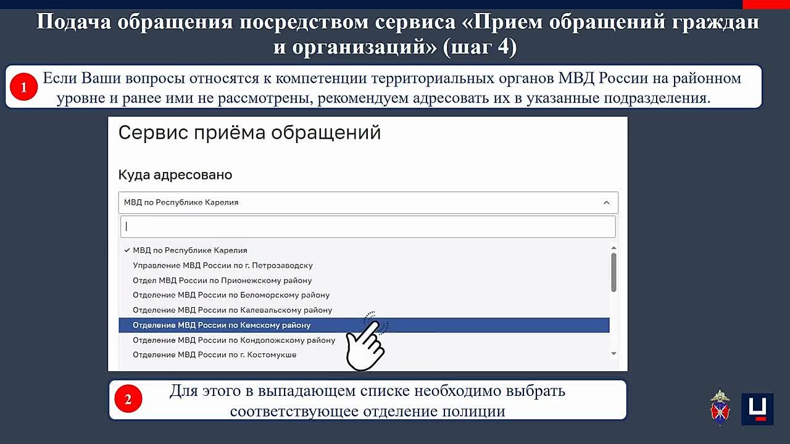790x444 pixels.
Task: Click the «Сервис приёма обращений» heading
Action: pyautogui.click(x=250, y=133)
